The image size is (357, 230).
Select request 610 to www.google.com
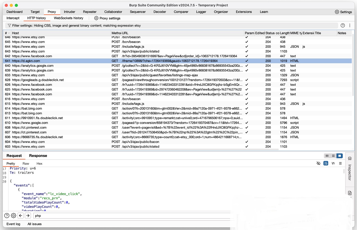177,123
